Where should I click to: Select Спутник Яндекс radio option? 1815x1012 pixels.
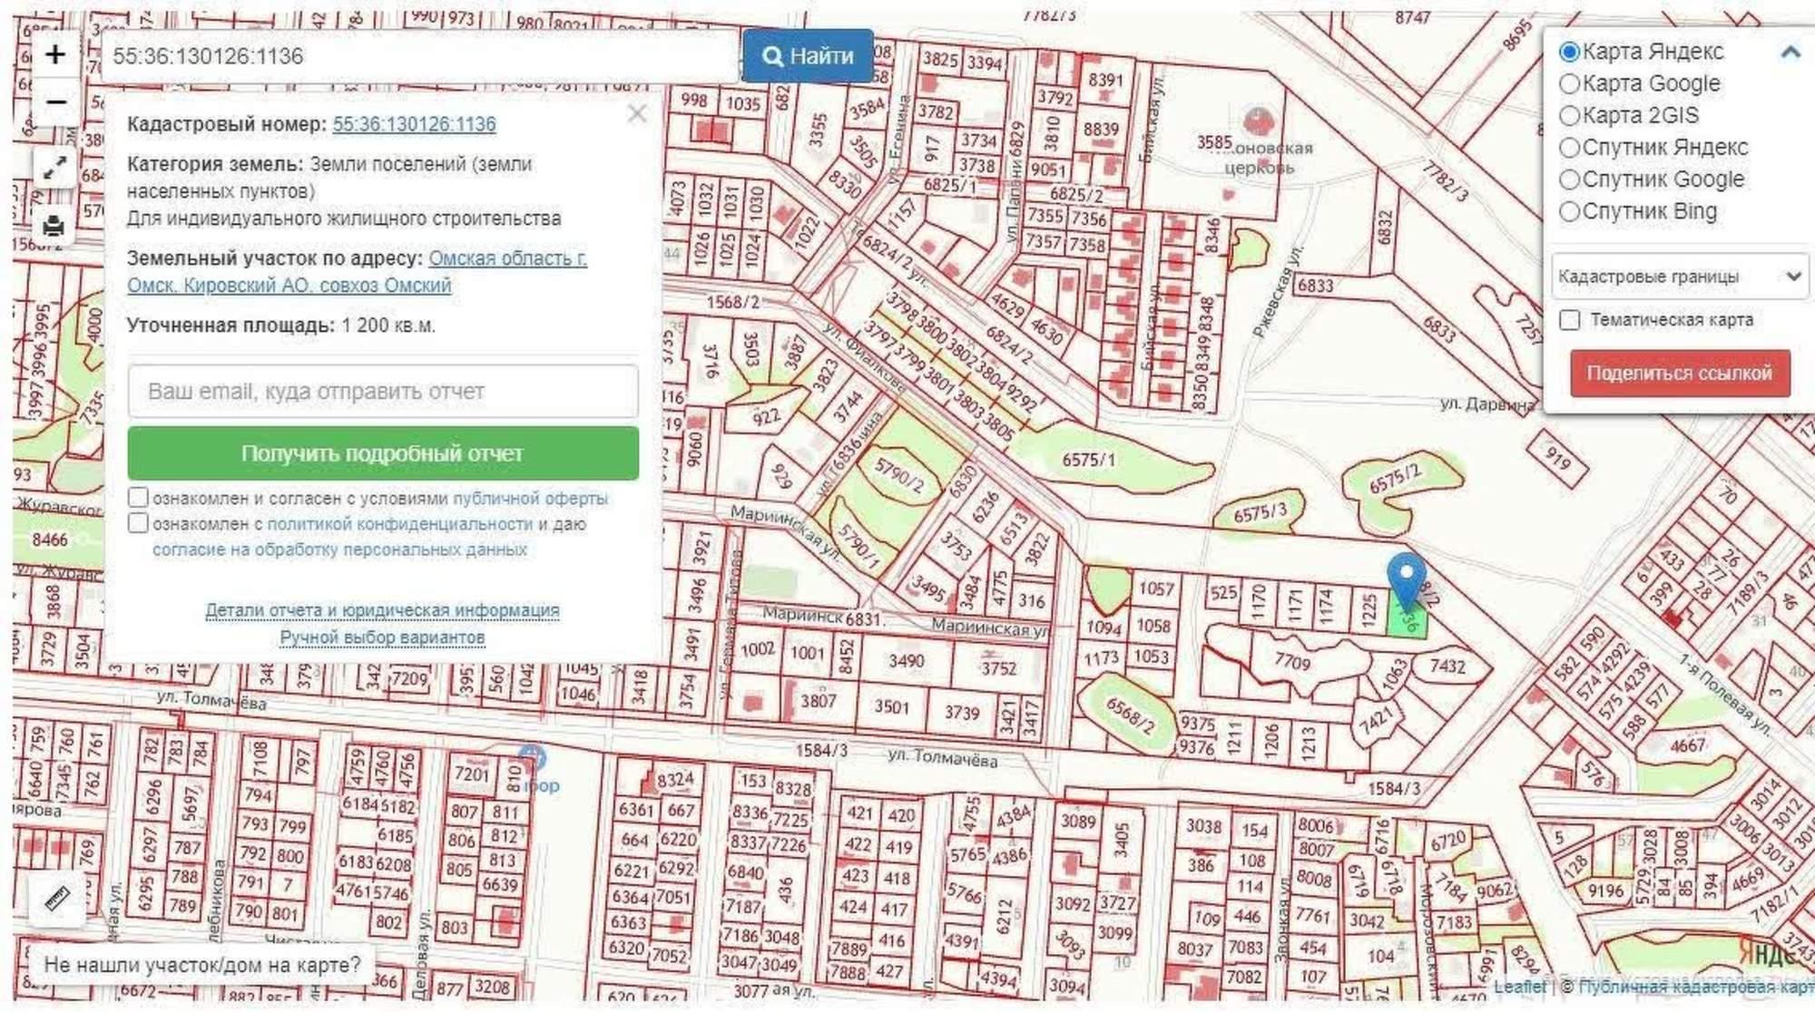tap(1570, 147)
